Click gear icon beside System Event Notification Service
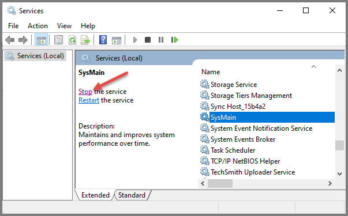This screenshot has height=216, width=348. pyautogui.click(x=205, y=128)
